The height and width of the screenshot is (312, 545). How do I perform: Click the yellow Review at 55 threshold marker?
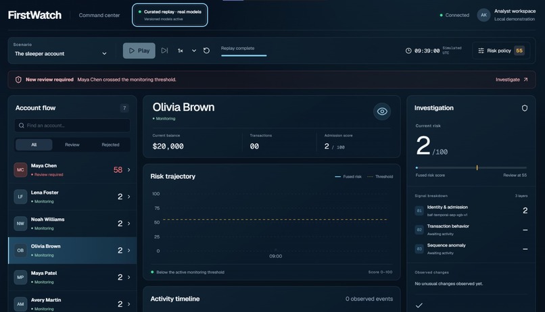[477, 167]
